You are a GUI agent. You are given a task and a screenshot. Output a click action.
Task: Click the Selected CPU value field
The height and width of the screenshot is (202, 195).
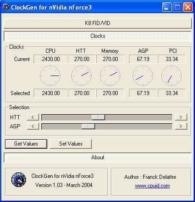[x=50, y=93]
